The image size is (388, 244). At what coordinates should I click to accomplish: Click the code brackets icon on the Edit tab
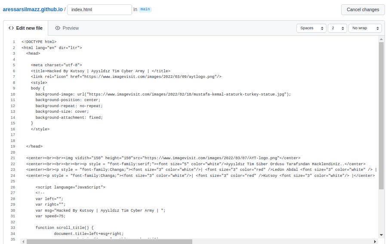11,28
